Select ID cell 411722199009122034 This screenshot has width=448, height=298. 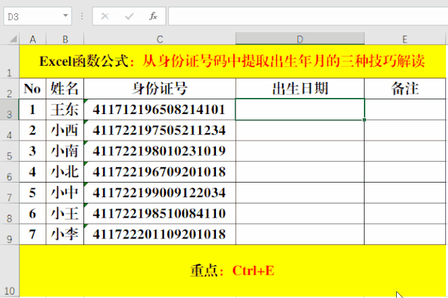pos(160,193)
